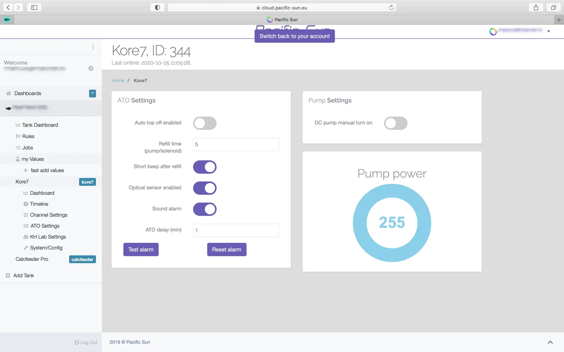
Task: Click the scroll-to-top chevron in footer
Action: pyautogui.click(x=550, y=342)
